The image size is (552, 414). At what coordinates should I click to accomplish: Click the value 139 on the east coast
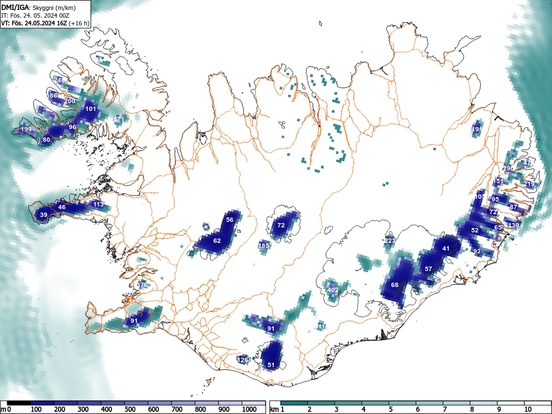[x=513, y=225]
